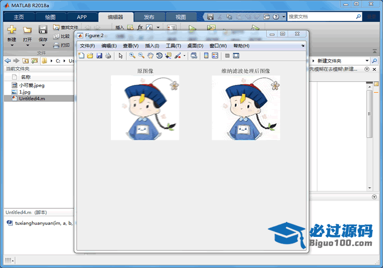Select the file Untitled4.m
The image size is (383, 268).
39,99
